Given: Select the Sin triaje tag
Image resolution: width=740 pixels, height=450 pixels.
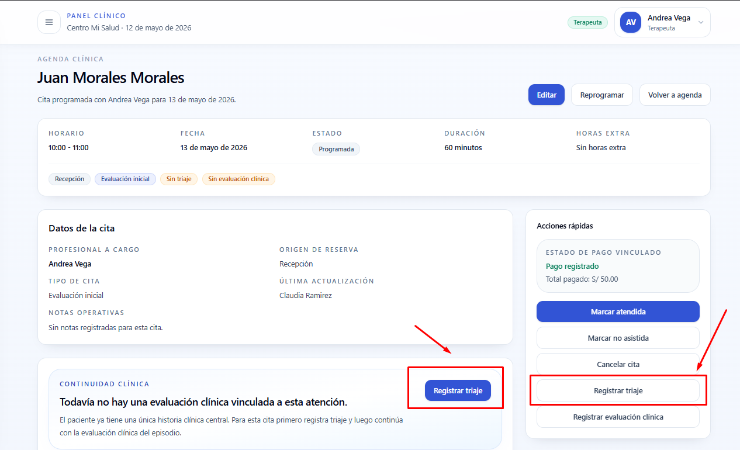Looking at the screenshot, I should [x=179, y=179].
